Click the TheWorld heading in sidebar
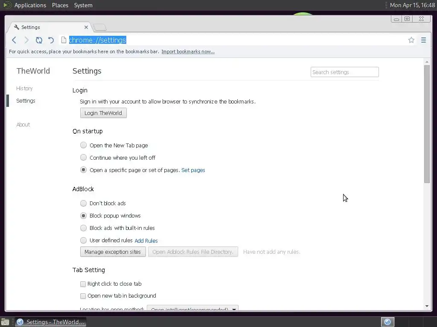Viewport: 437px width, 327px height. coord(33,71)
